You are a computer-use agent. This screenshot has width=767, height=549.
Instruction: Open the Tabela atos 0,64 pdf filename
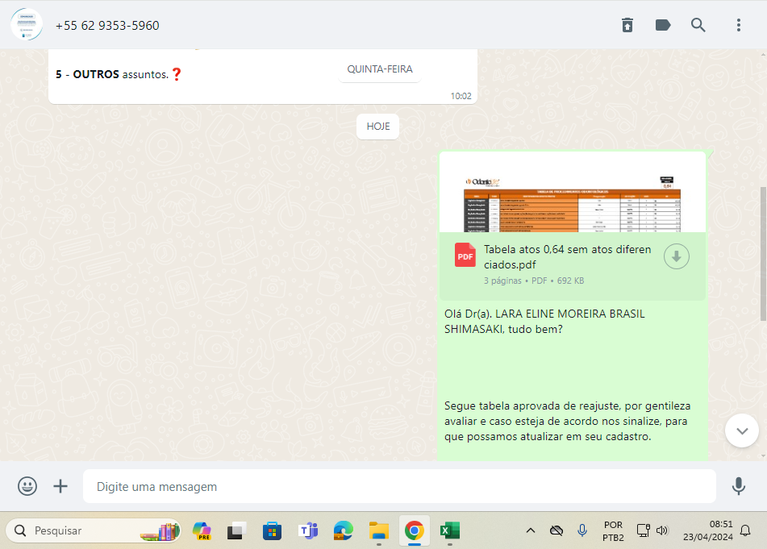coord(568,256)
